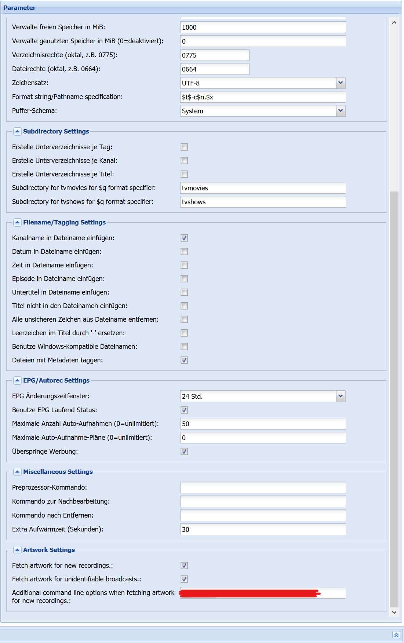Click the Parameter panel header title
This screenshot has height=643, width=404.
coord(19,8)
